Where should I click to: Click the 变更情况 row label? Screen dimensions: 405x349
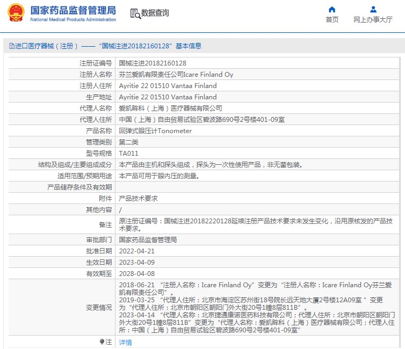pos(99,308)
